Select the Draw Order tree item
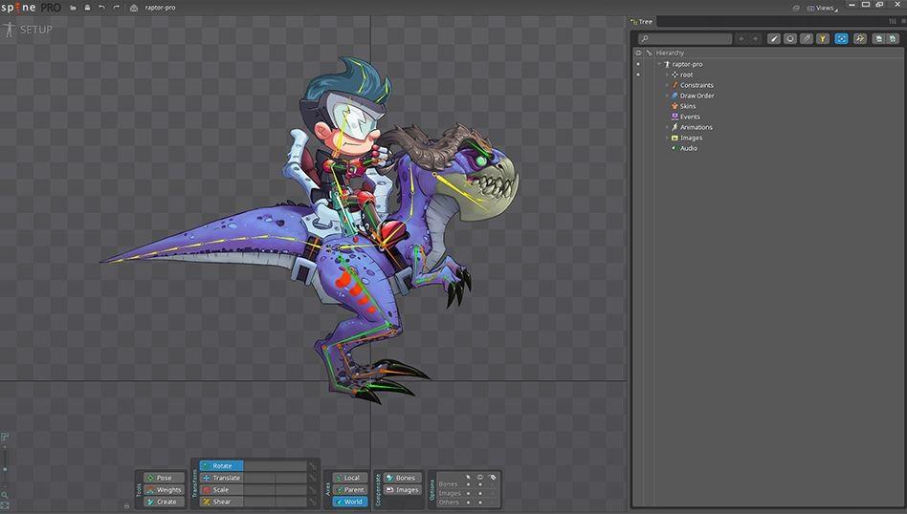The height and width of the screenshot is (514, 907). tap(697, 96)
